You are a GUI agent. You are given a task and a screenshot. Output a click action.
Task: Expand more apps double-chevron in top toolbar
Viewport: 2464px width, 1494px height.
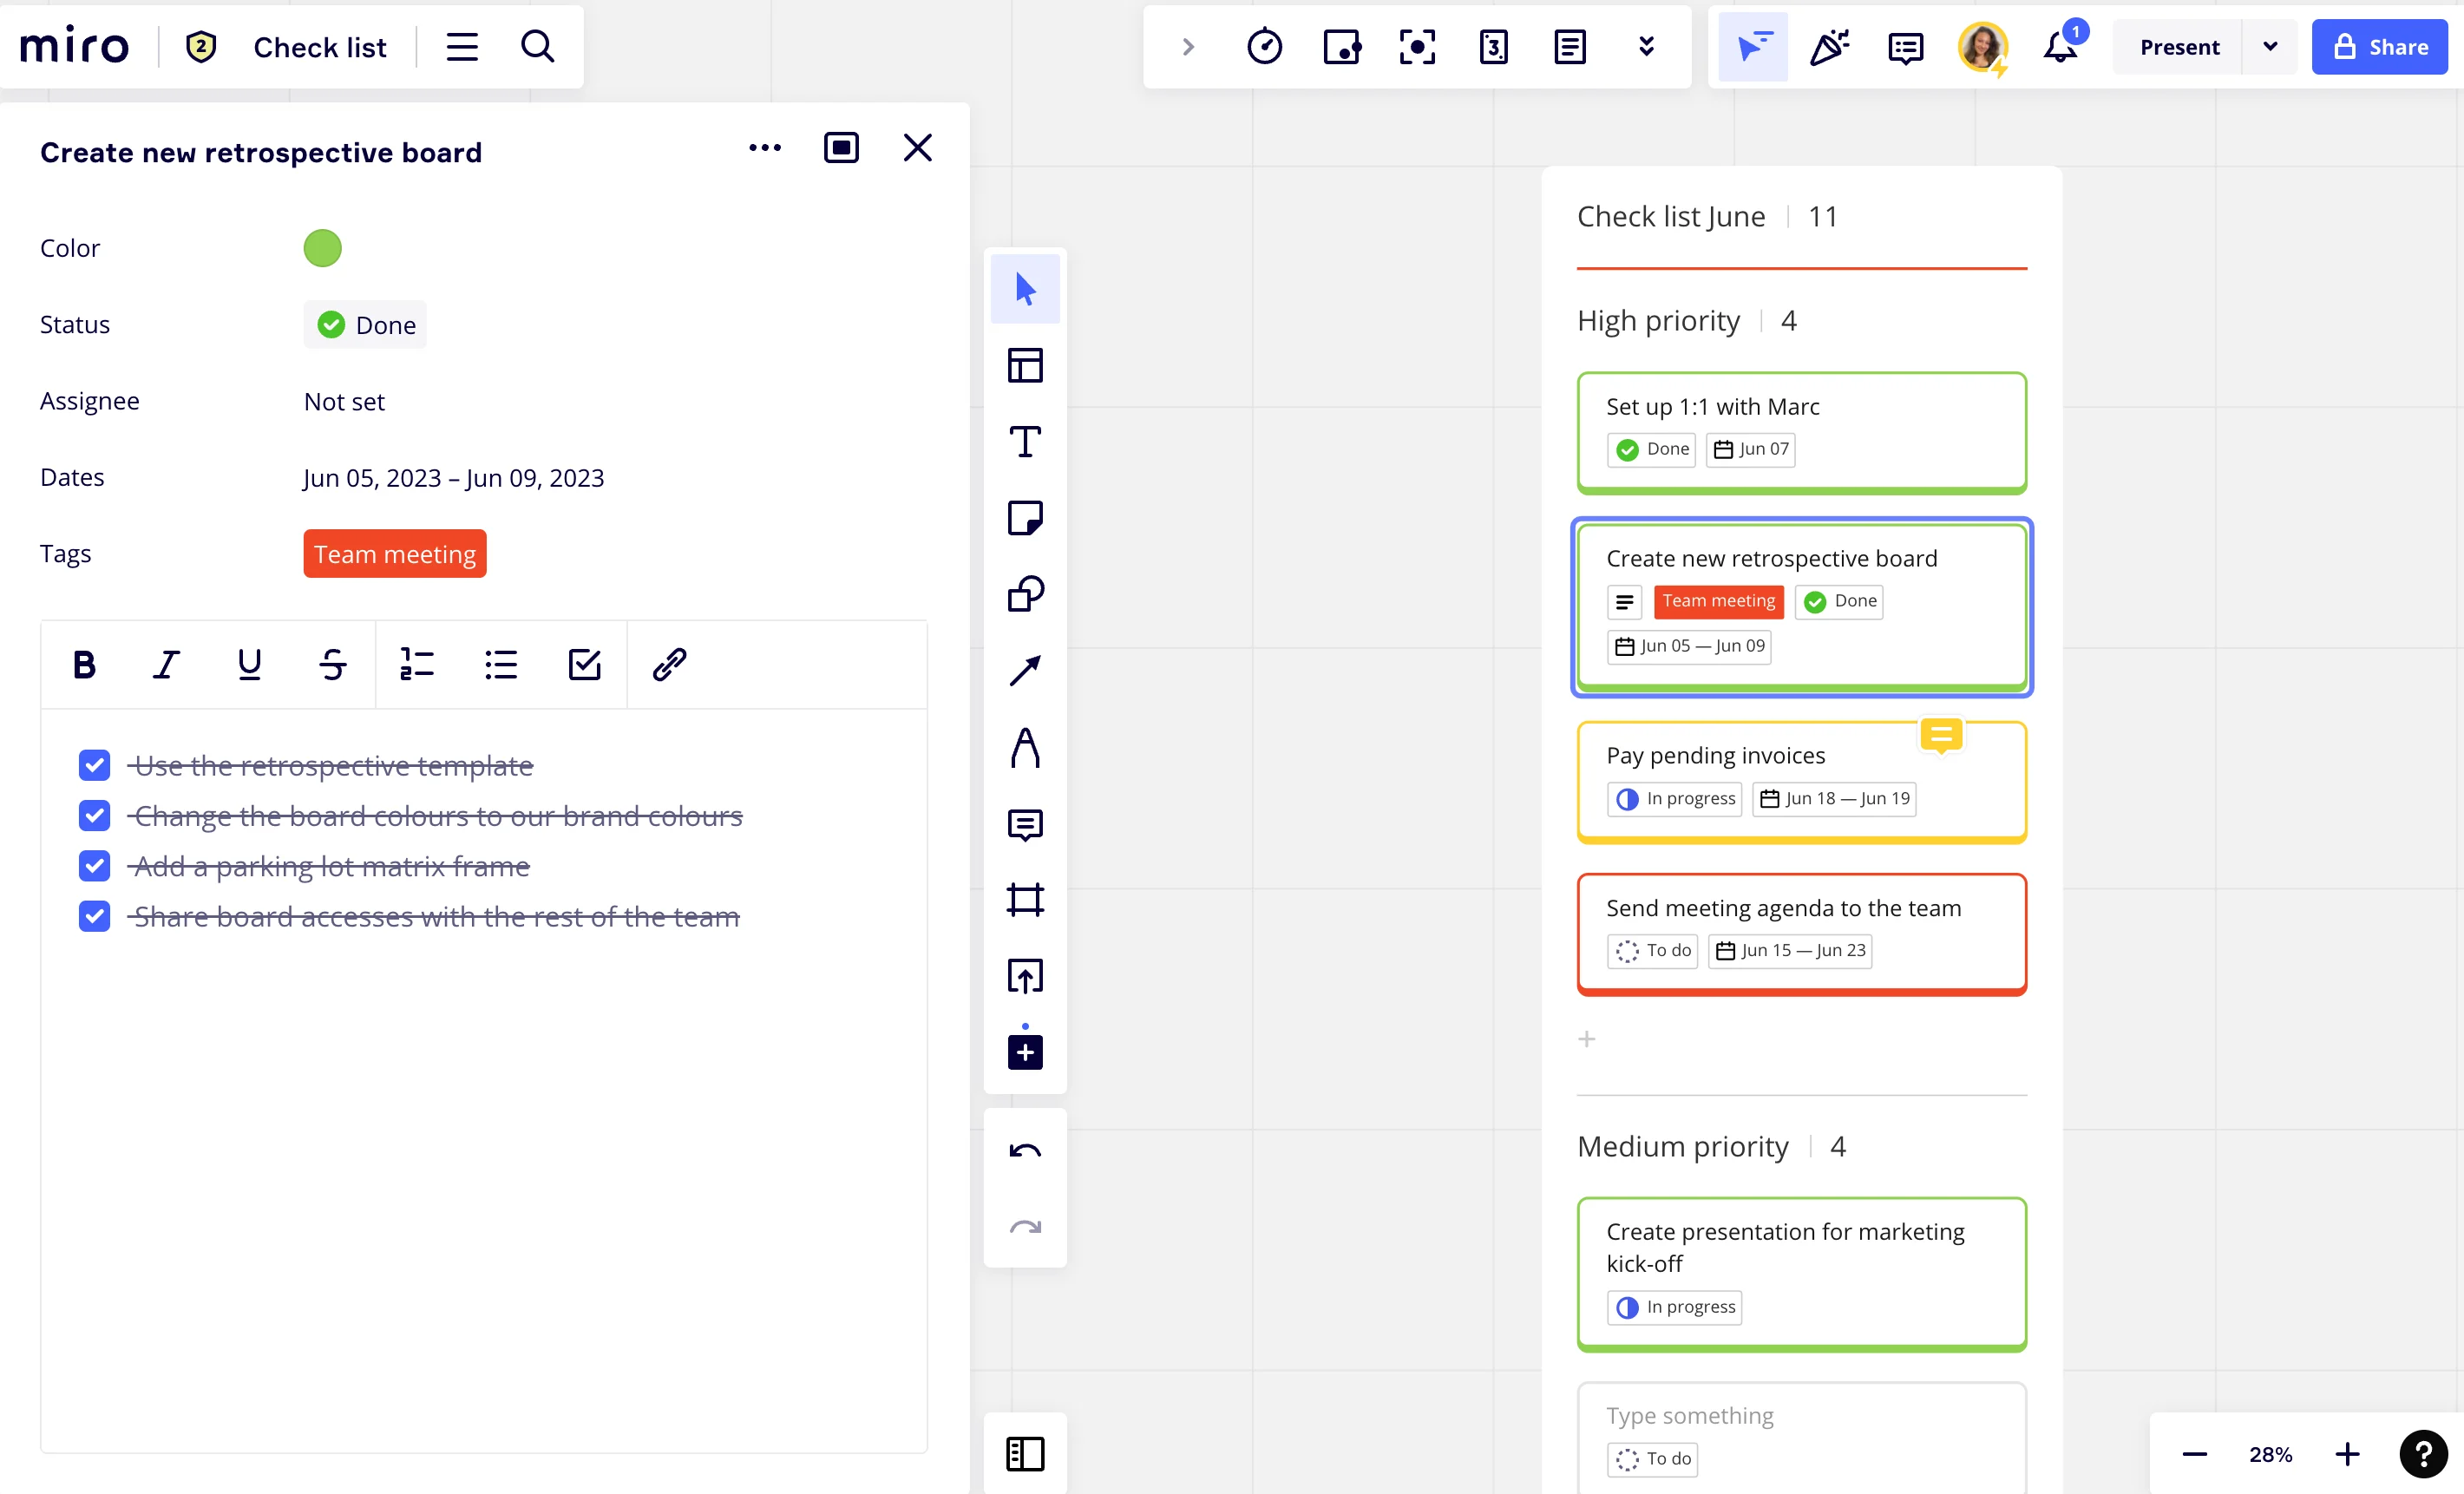point(1646,47)
